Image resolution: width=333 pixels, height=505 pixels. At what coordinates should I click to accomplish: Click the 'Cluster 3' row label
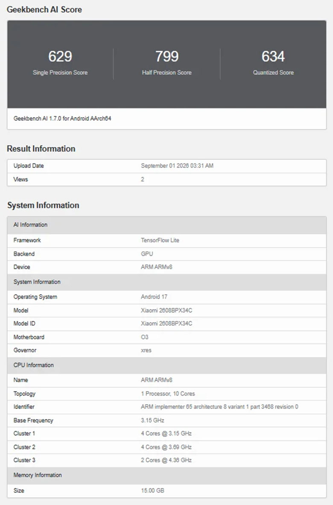coord(24,460)
